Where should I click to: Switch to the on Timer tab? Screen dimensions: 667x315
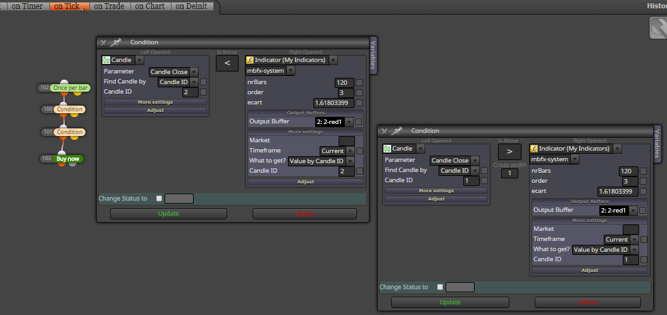[27, 6]
